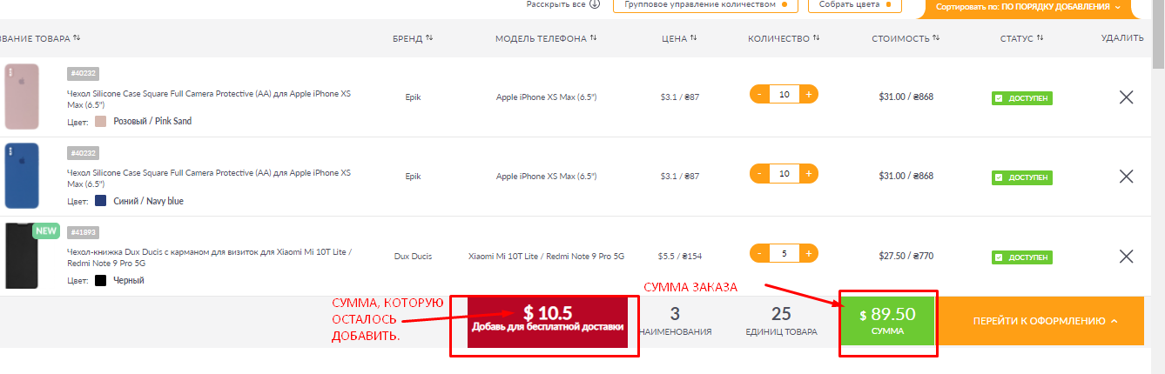This screenshot has height=374, width=1165.
Task: Click plus on Navy blue case quantity
Action: pos(809,174)
